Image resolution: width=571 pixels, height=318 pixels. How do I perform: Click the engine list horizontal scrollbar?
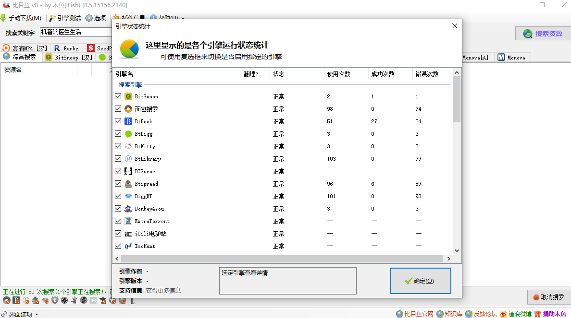pos(282,259)
